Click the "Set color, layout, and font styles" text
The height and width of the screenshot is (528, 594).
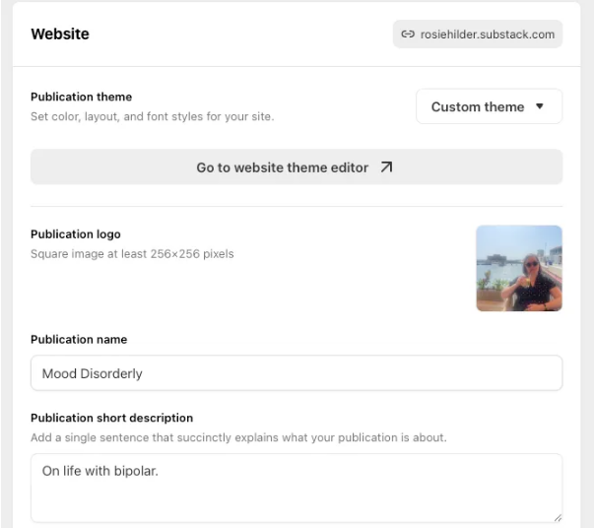click(152, 116)
